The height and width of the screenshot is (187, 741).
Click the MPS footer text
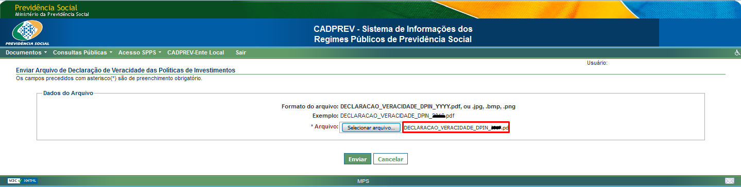[363, 181]
